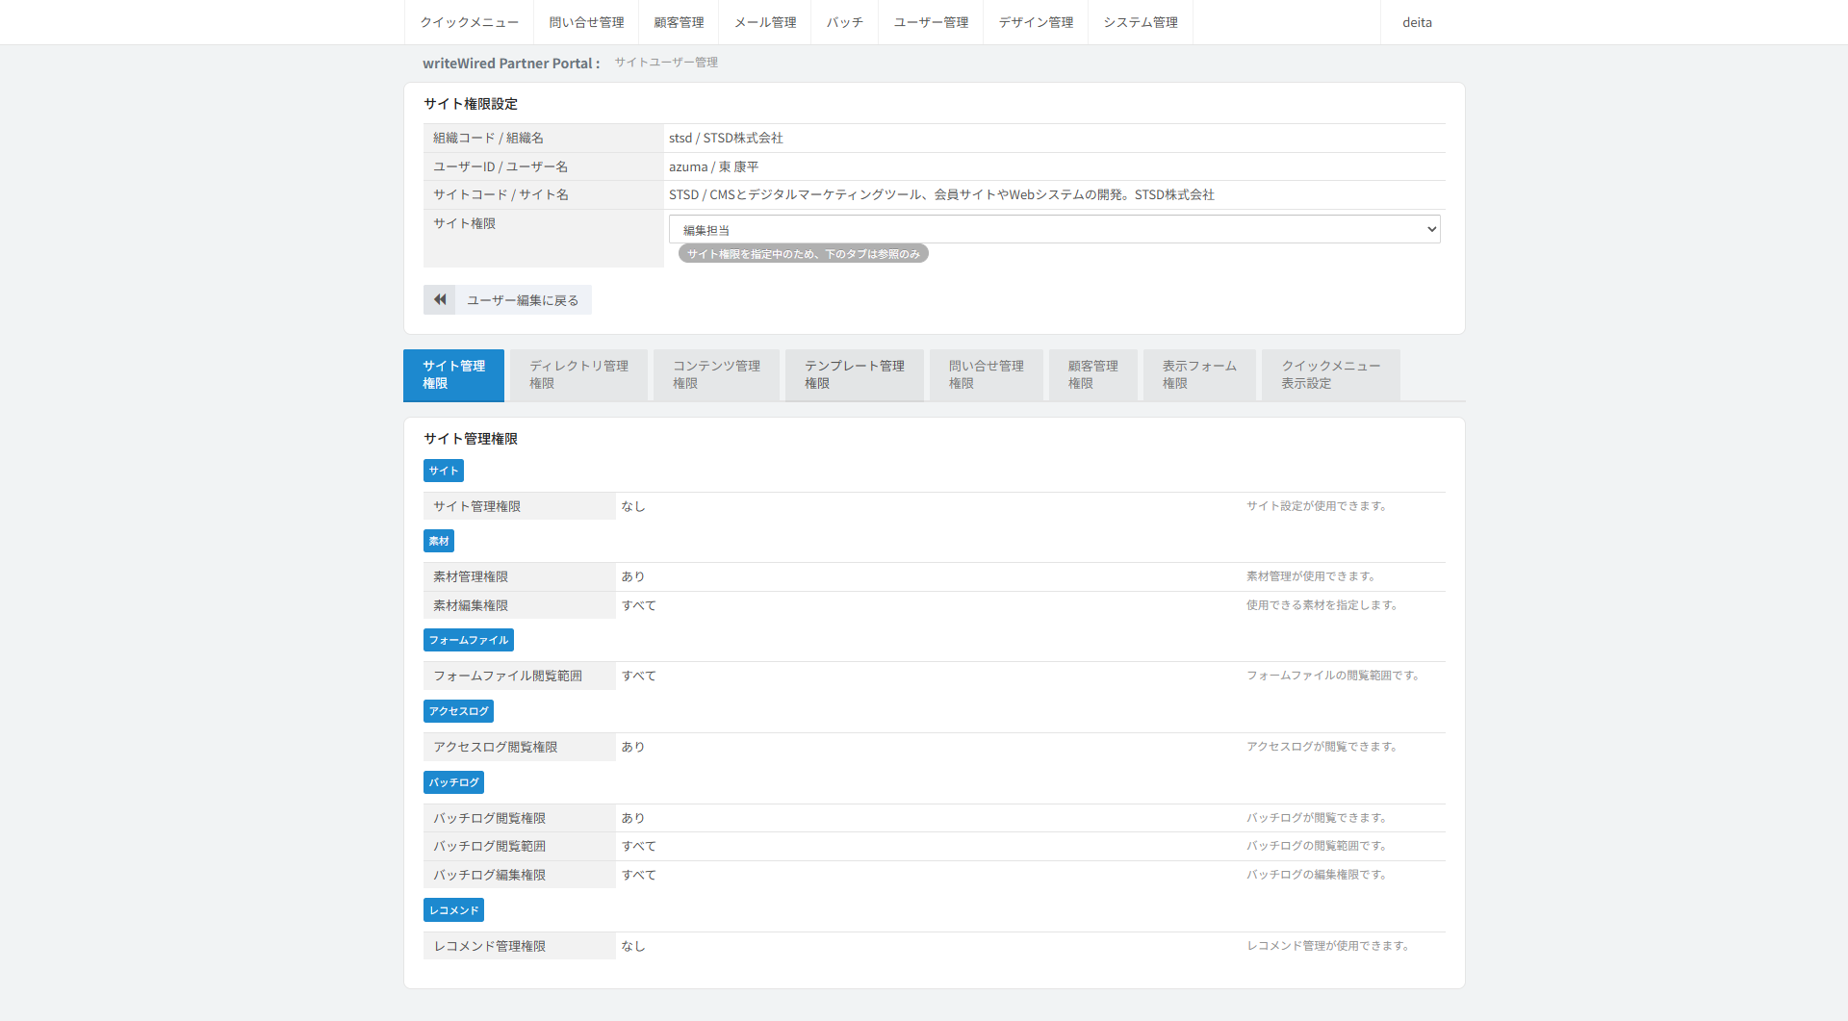Open the システム管理 top menu
1848x1021 pixels.
click(x=1141, y=22)
